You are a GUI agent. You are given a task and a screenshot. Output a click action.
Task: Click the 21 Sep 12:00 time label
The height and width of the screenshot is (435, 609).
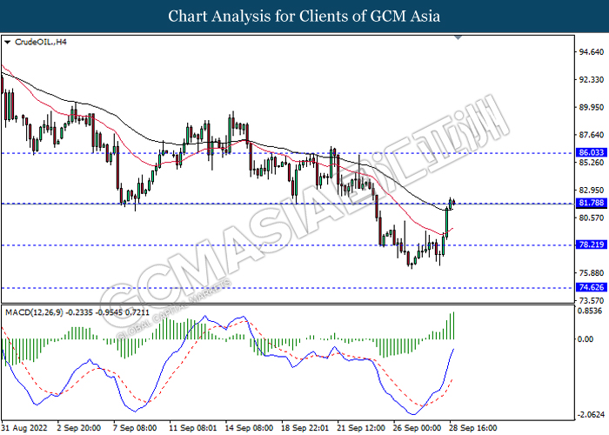click(x=361, y=428)
